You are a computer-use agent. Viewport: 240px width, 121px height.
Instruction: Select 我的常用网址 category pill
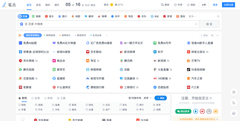click(x=33, y=35)
